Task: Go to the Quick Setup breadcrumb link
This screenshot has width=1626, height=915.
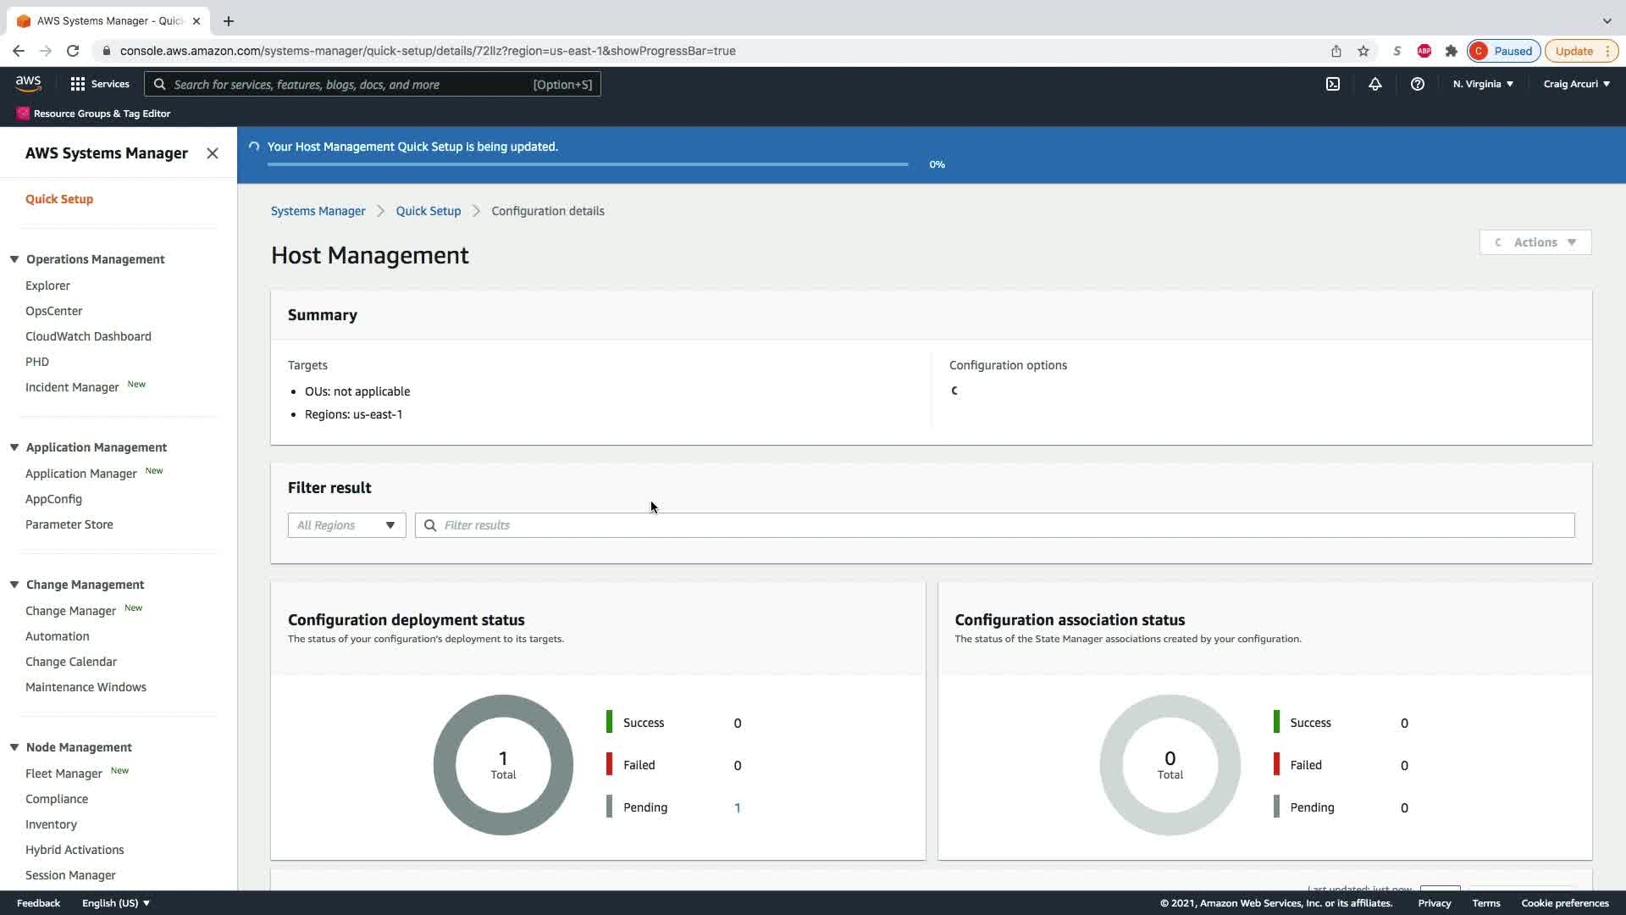Action: tap(428, 211)
